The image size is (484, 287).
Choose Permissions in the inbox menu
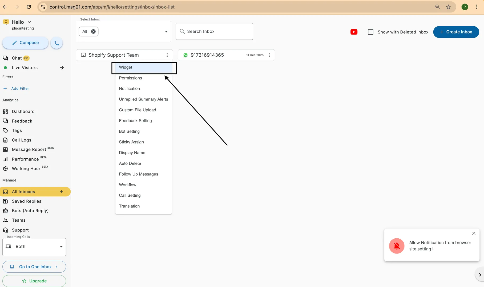pos(143,78)
